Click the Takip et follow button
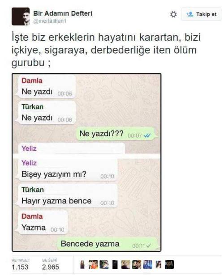 [x=201, y=14]
